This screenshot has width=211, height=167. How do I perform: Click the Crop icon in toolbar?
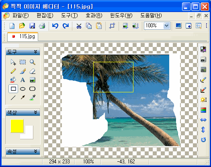(x=112, y=26)
